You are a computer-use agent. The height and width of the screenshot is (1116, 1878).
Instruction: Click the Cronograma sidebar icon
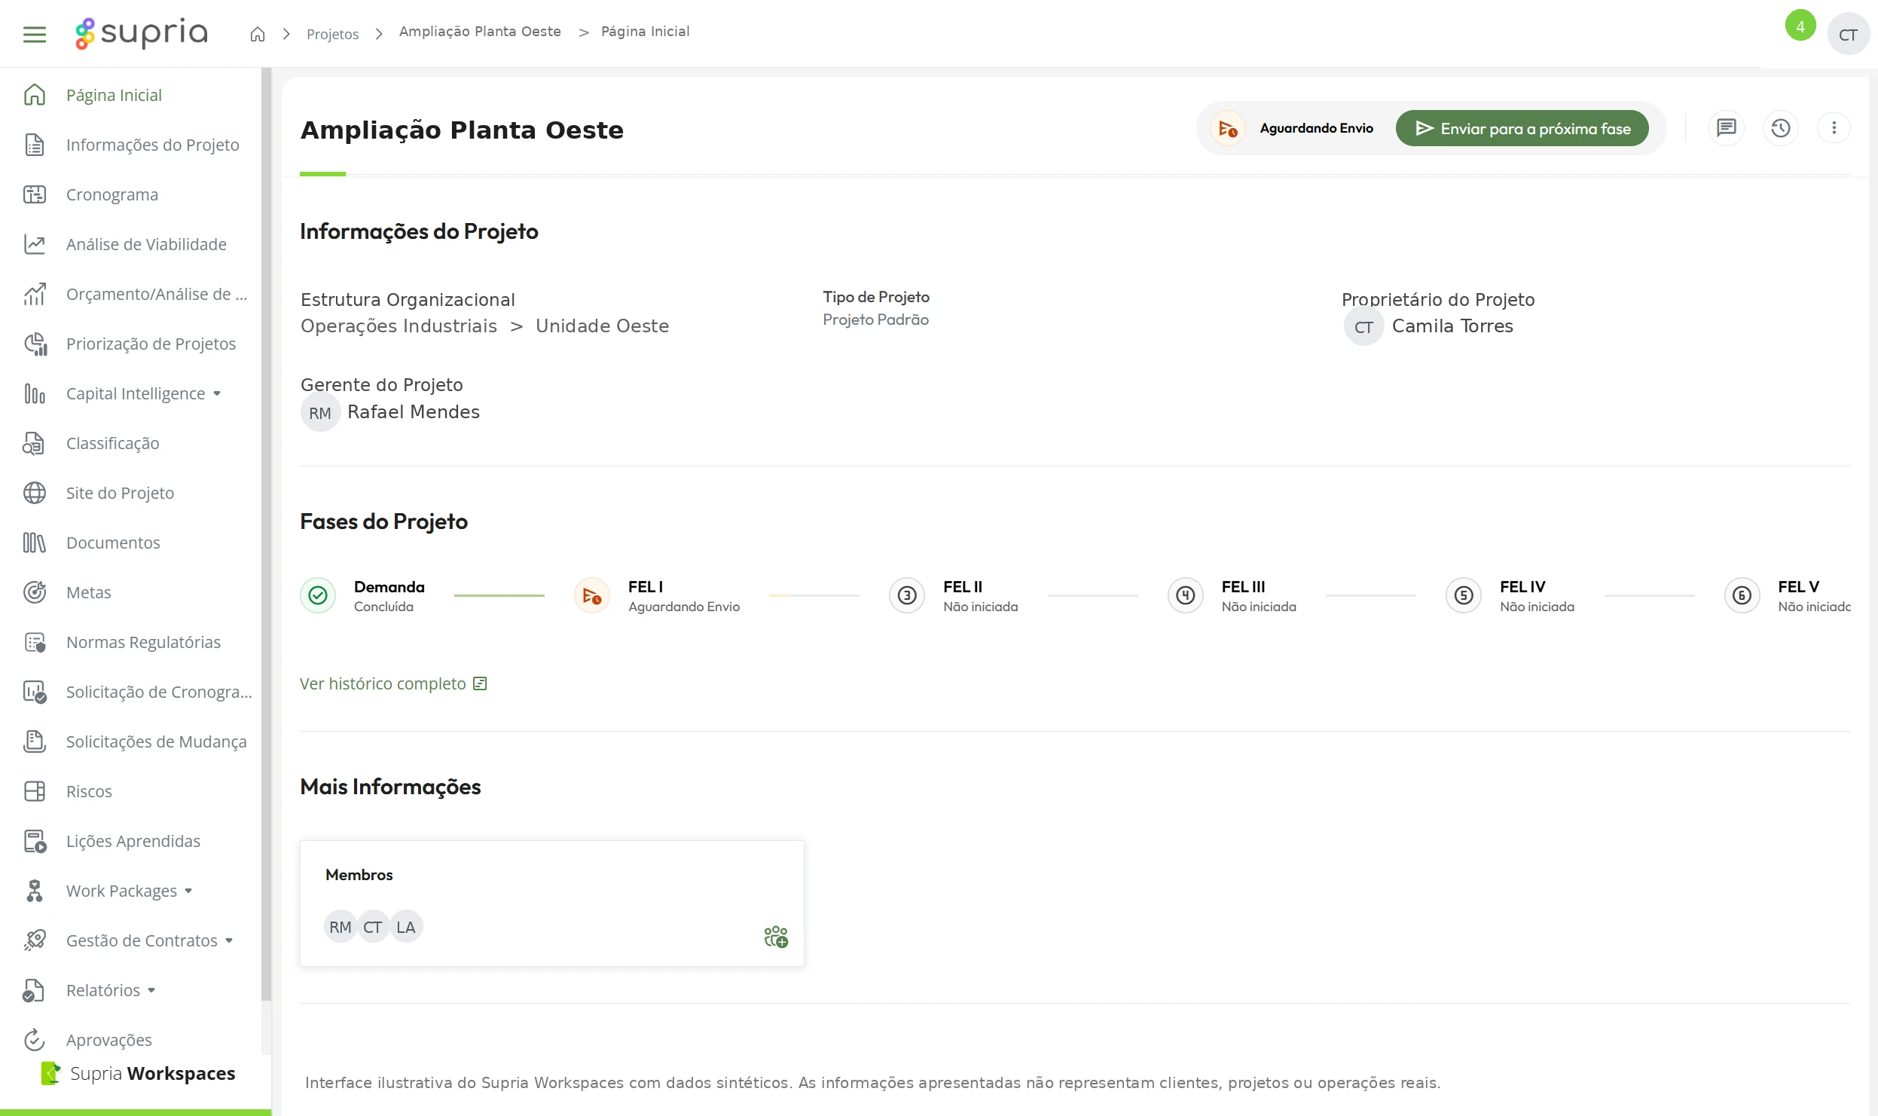pyautogui.click(x=35, y=194)
